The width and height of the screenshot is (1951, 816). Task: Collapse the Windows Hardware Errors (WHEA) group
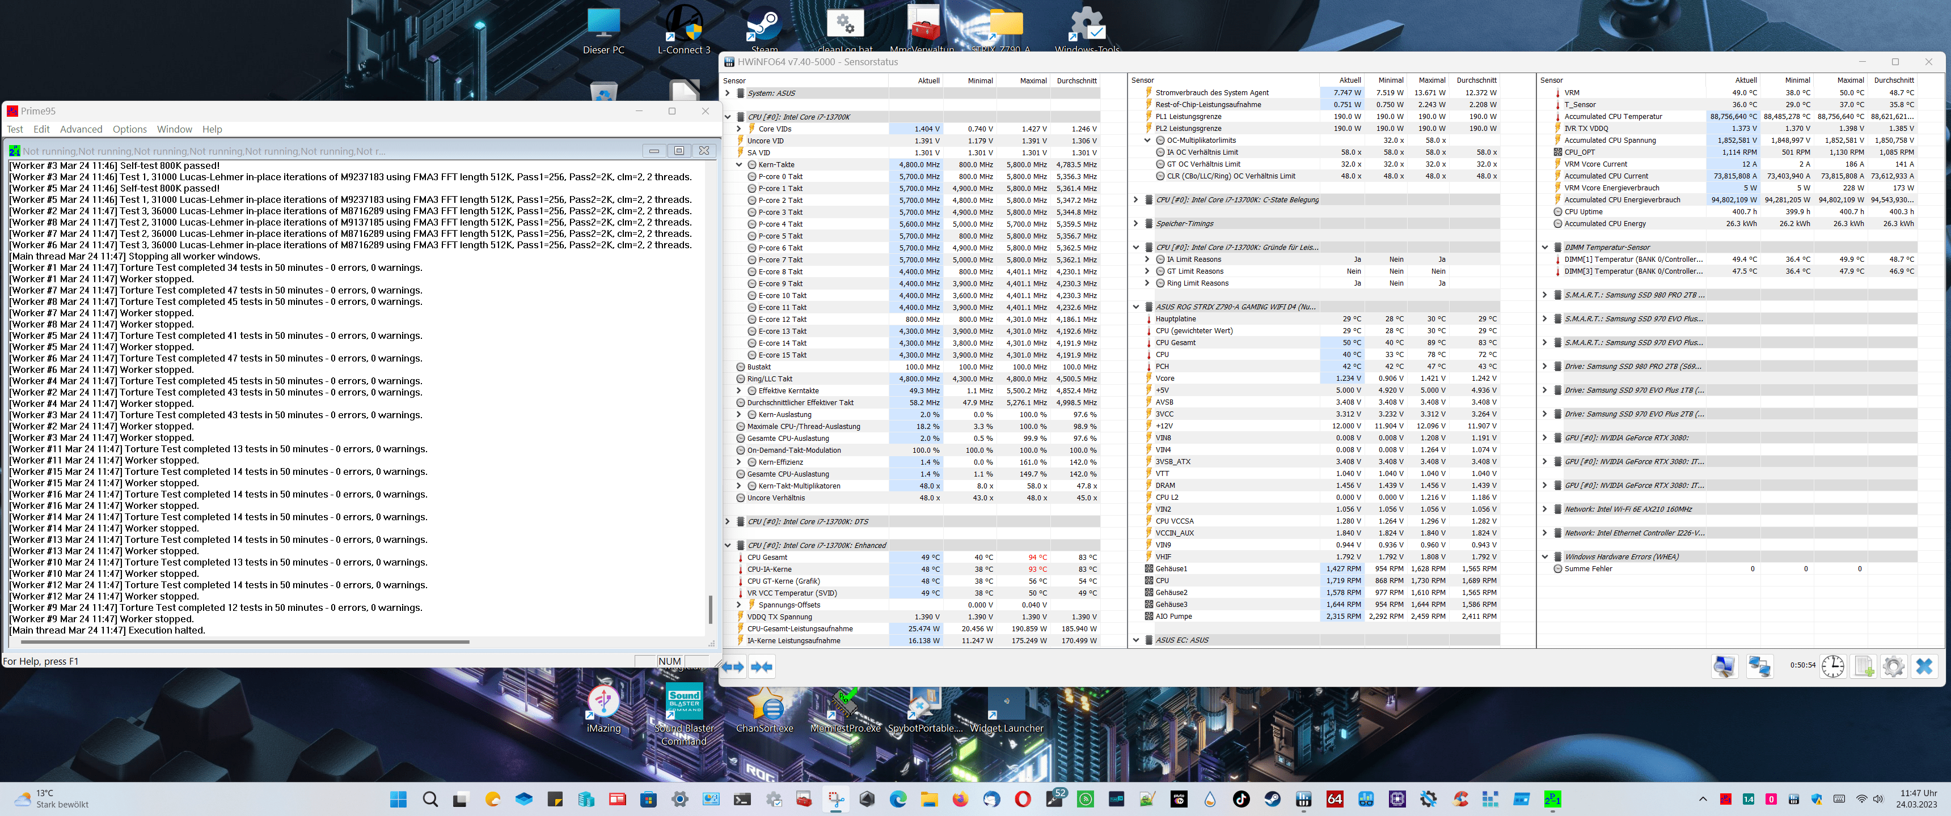pyautogui.click(x=1545, y=556)
